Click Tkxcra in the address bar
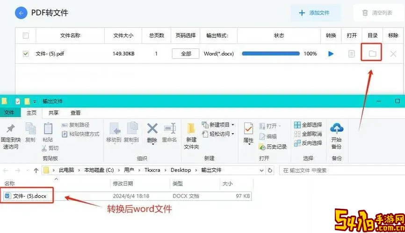Image resolution: width=405 pixels, height=233 pixels. [x=152, y=170]
